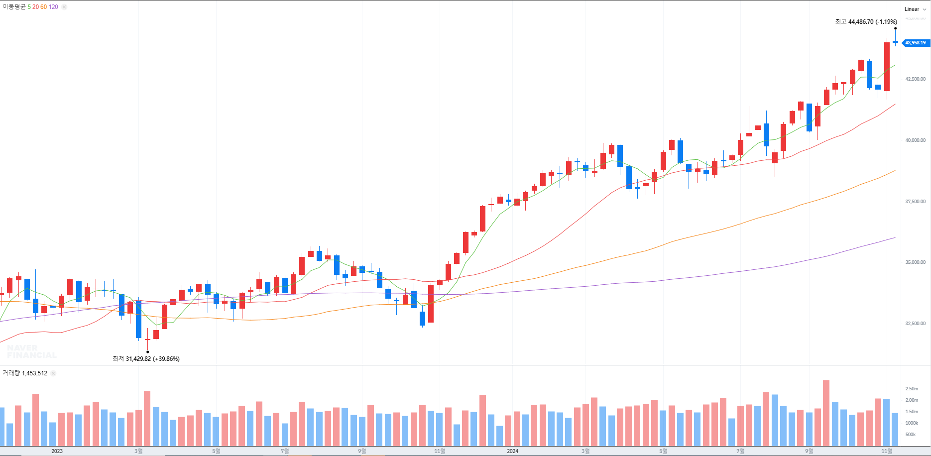Click the blue current price tag 43,958.19
The height and width of the screenshot is (456, 931).
(916, 43)
